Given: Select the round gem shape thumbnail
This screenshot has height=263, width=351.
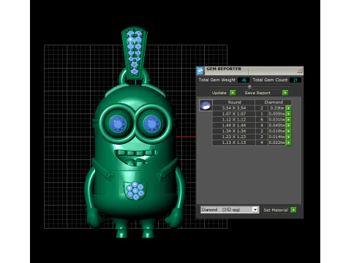Looking at the screenshot, I should [x=205, y=105].
